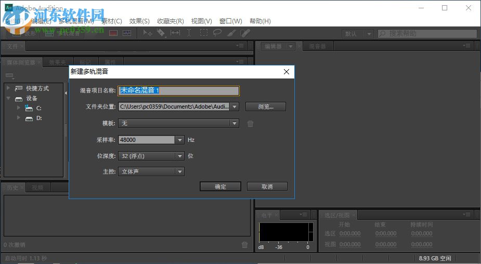Expand the D: drive node
Viewport: 481px width, 264px height.
point(18,118)
